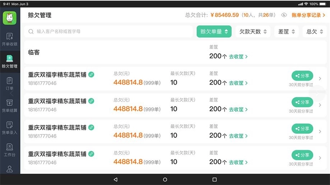Expand first customer row with right chevron
Viewport: 330px width, 185px height.
[320, 79]
